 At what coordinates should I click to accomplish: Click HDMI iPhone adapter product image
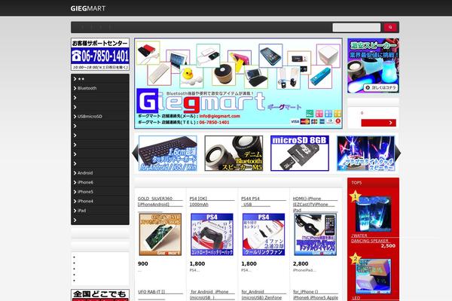click(315, 235)
